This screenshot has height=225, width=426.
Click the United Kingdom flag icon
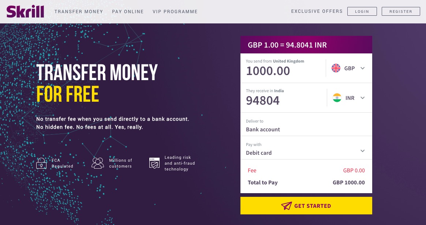click(x=336, y=68)
